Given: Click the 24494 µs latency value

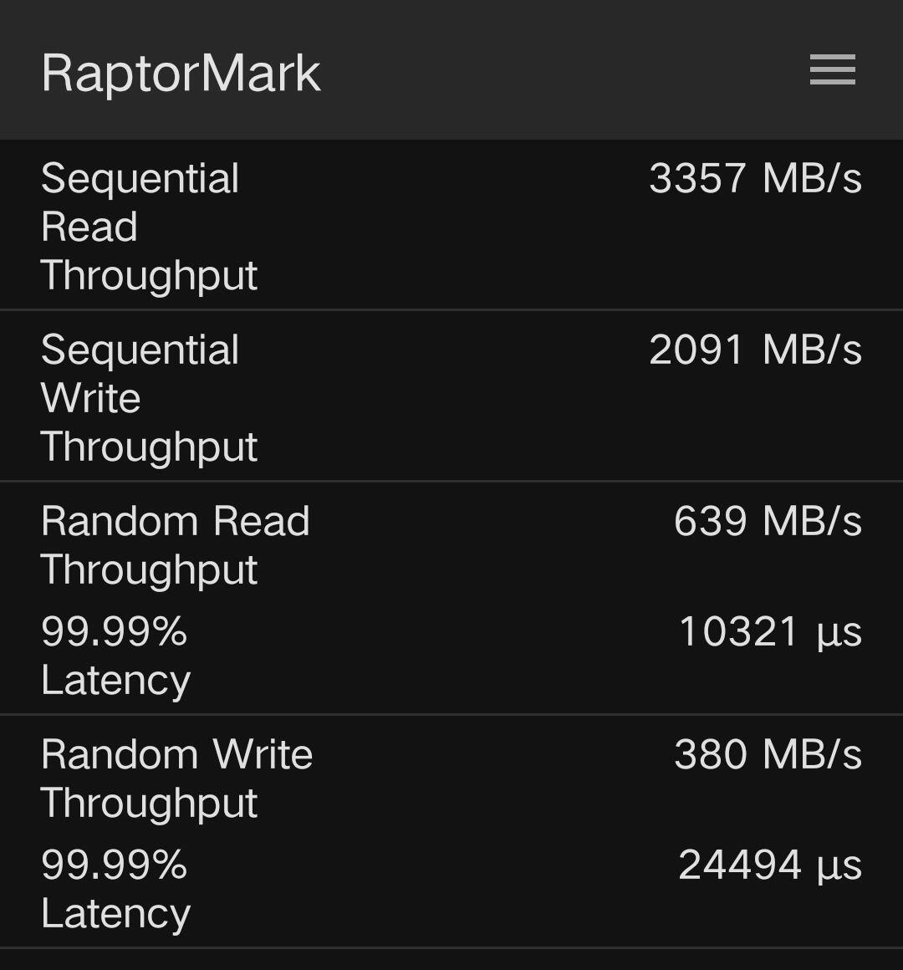Looking at the screenshot, I should tap(769, 865).
